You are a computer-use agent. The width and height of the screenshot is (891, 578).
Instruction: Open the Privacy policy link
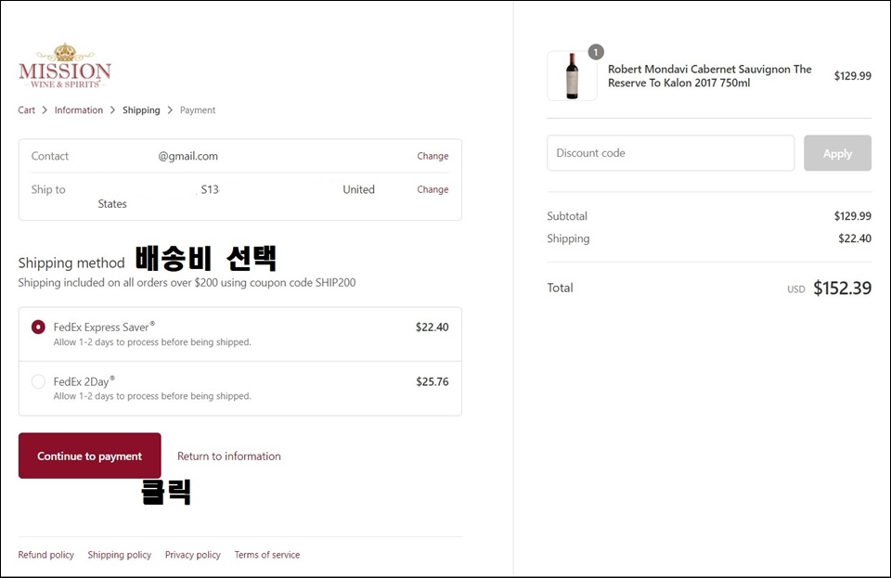click(193, 555)
